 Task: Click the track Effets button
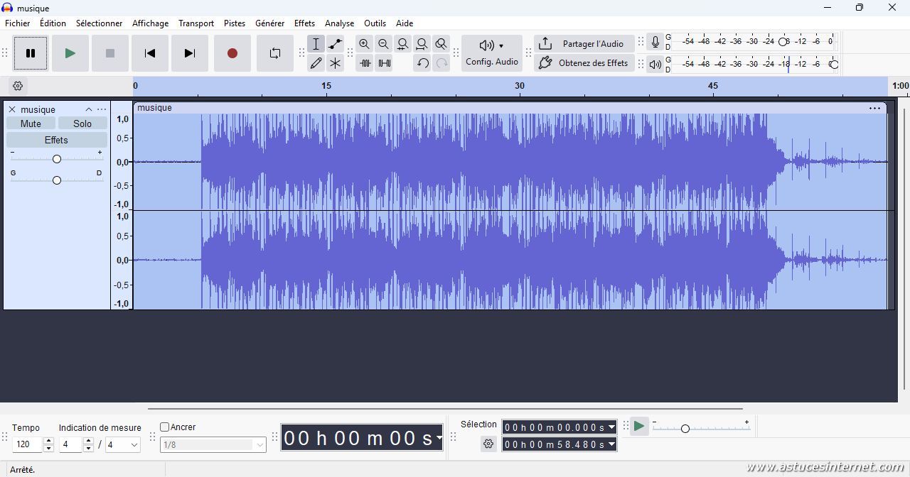[x=56, y=140]
